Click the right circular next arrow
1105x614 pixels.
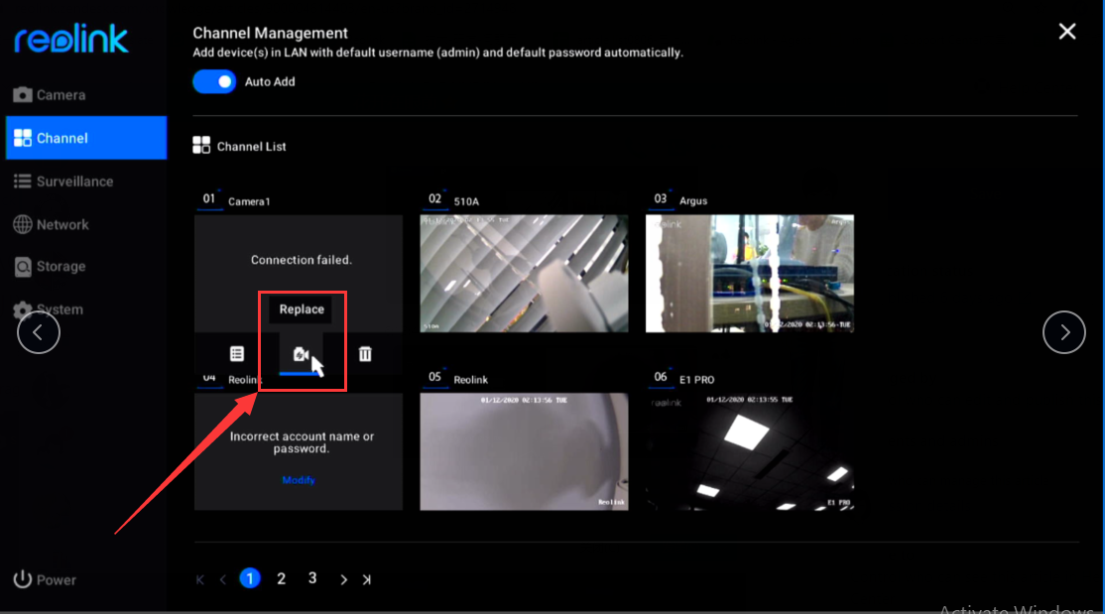coord(1063,332)
